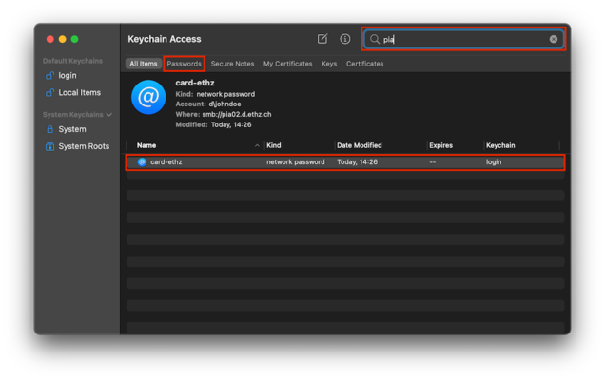The width and height of the screenshot is (605, 380).
Task: Clear the search field with the x button
Action: point(554,39)
